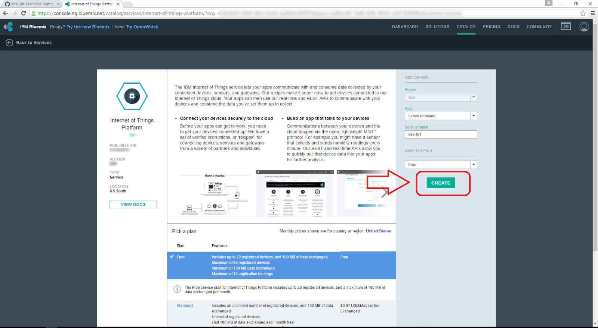The height and width of the screenshot is (328, 598).
Task: Click the browser back arrow
Action: (5, 13)
